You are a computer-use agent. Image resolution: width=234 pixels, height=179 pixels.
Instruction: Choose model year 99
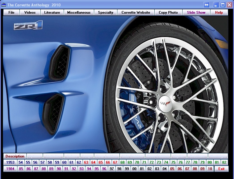127,169
